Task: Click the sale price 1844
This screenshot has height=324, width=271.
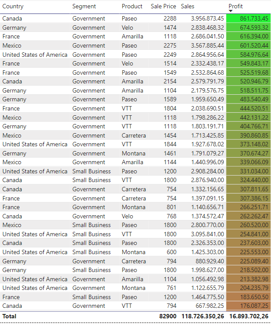Action: coord(170,144)
